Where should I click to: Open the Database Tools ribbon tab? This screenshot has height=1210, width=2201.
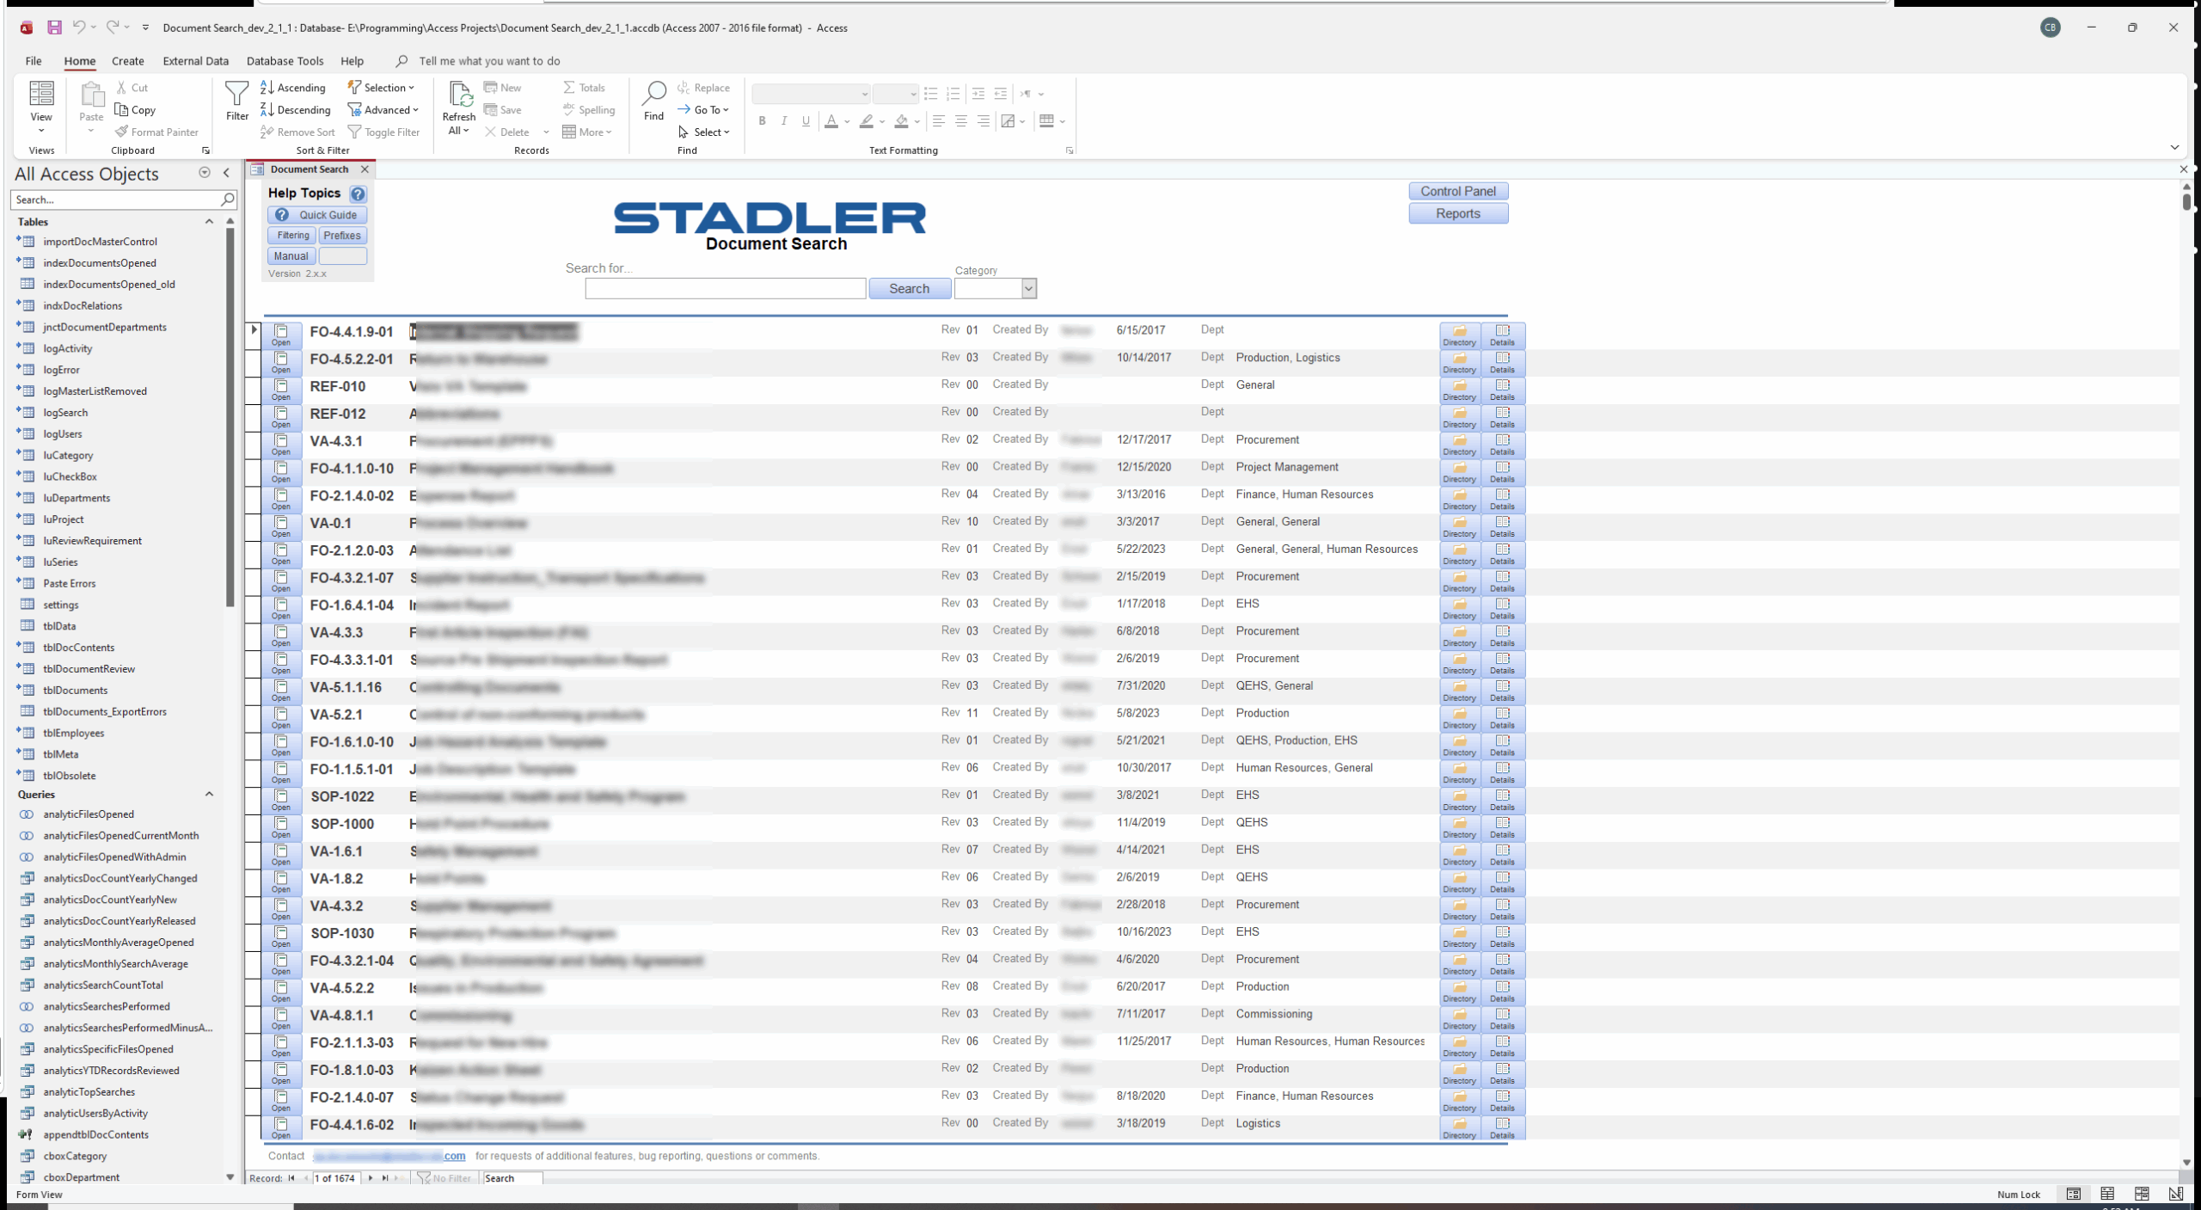[285, 61]
